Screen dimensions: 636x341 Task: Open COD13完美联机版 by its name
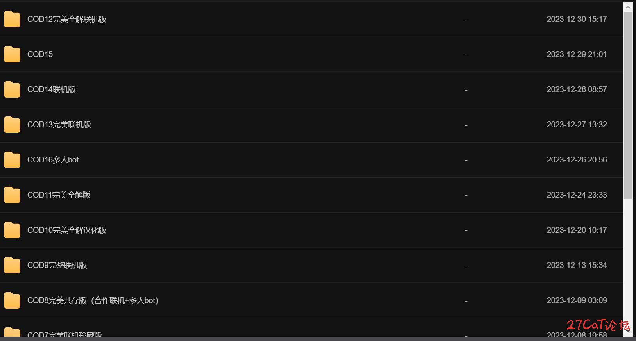click(59, 125)
